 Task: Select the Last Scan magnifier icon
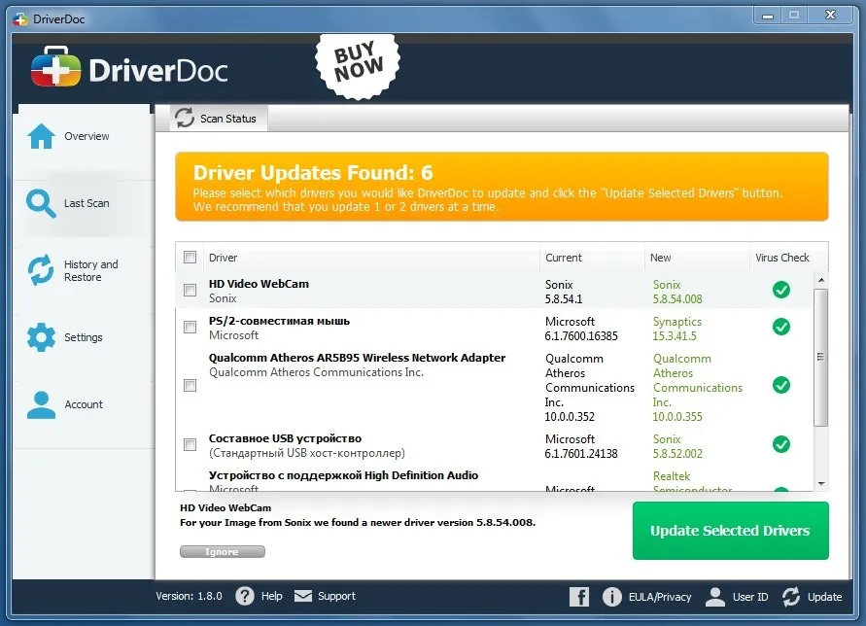[40, 203]
